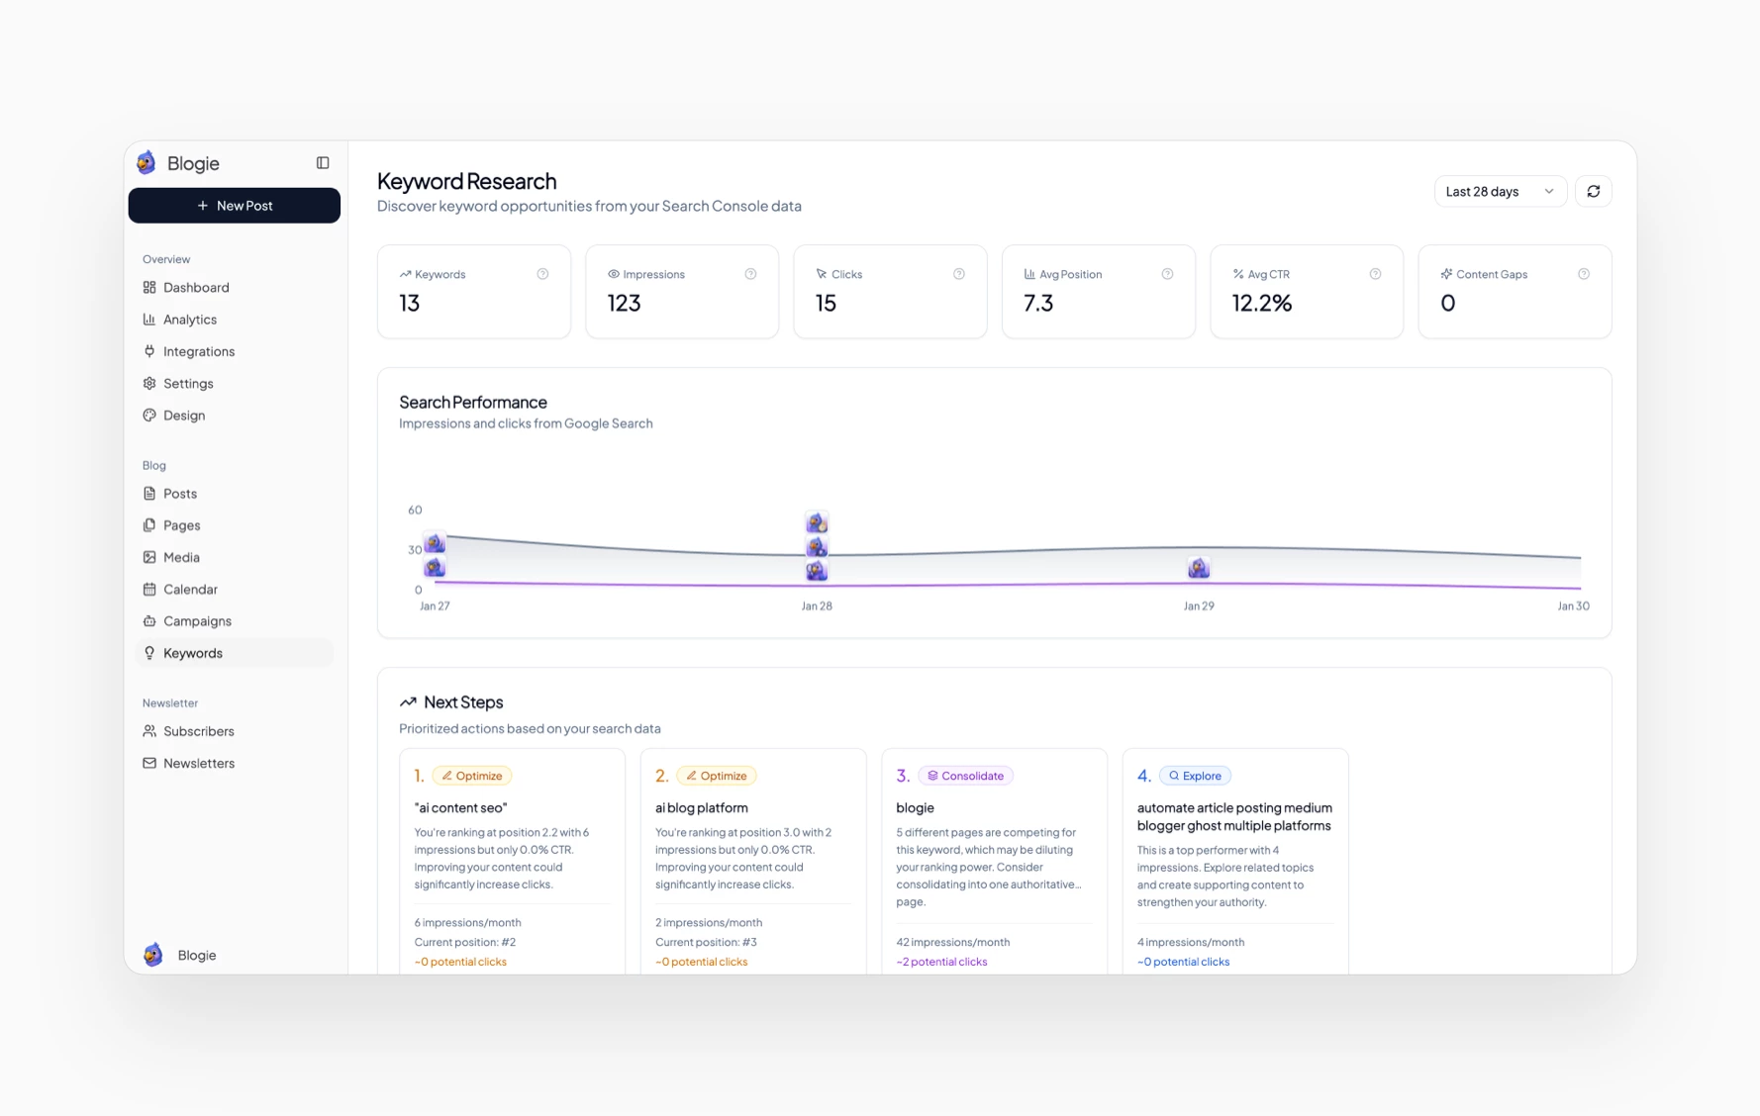The image size is (1760, 1116).
Task: Click the top Jan 28 chart marker
Action: 817,522
